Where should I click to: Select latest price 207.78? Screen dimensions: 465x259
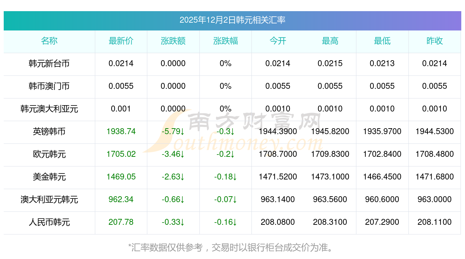click(121, 222)
